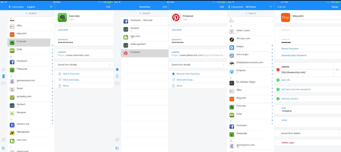This screenshot has width=341, height=152.
Task: Tap Share icon in Pinterest detail
Action: 173,86
